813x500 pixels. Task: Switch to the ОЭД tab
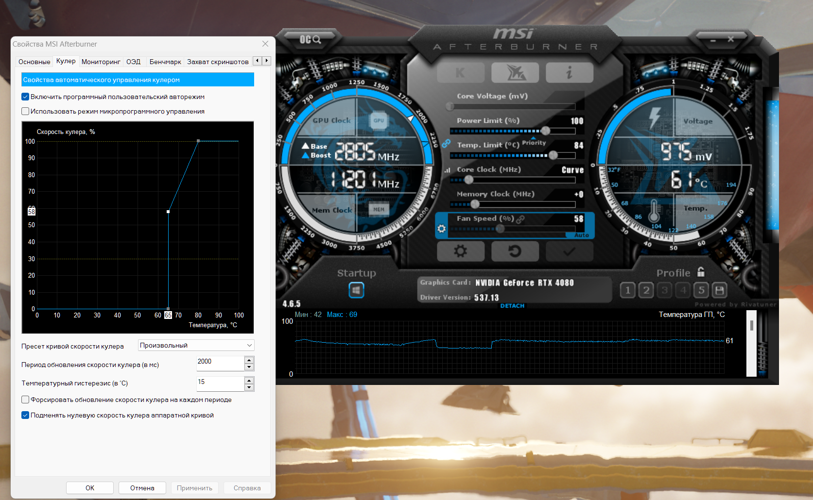coord(134,62)
